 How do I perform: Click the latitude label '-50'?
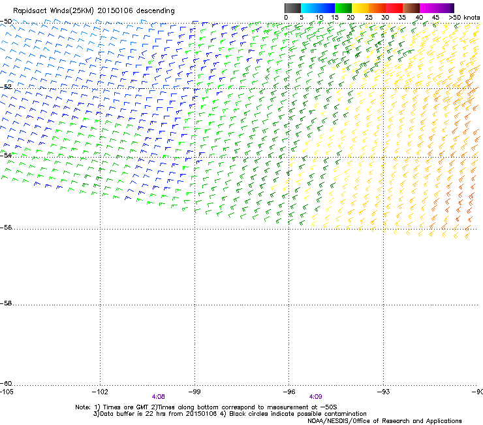point(6,22)
